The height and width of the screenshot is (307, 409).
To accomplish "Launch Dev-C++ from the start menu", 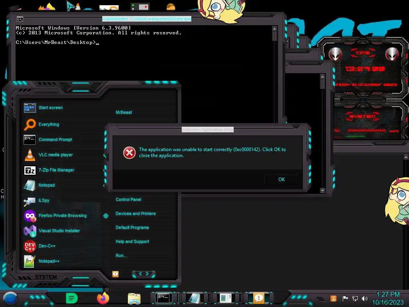I will click(40, 246).
